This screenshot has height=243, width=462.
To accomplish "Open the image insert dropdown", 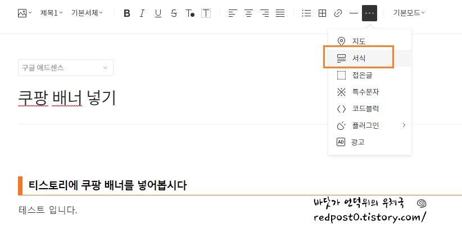I will coord(25,13).
